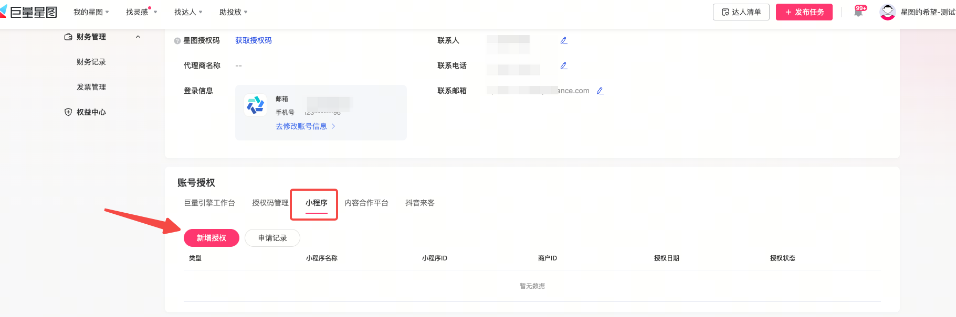Click the 新增授权 button

pyautogui.click(x=211, y=238)
